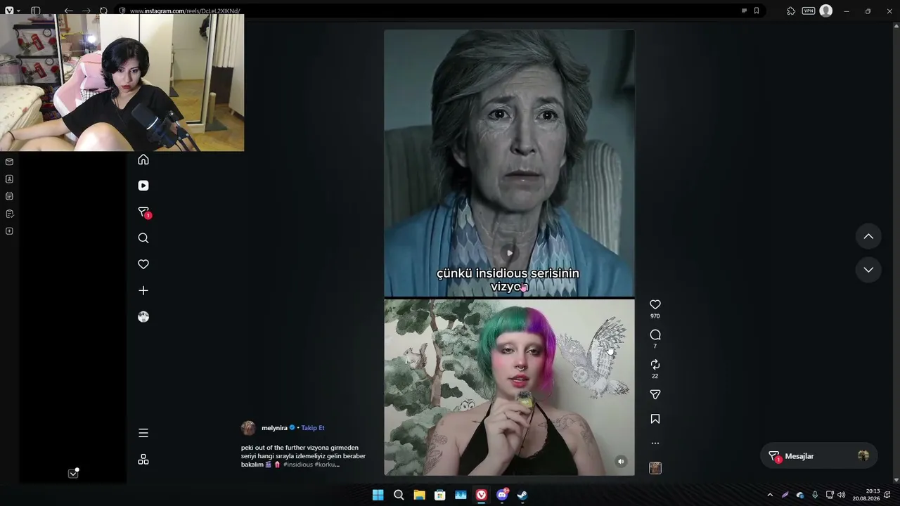The image size is (900, 506).
Task: Create a new post with plus icon
Action: (143, 290)
